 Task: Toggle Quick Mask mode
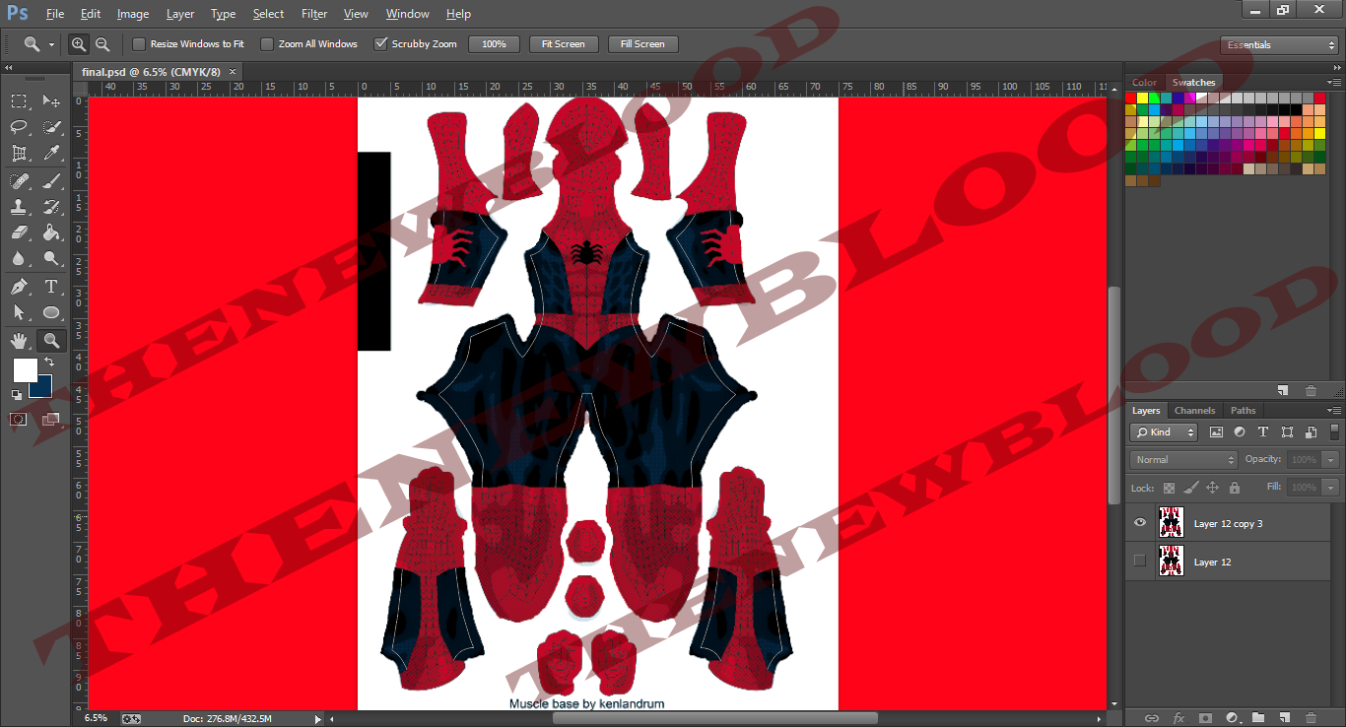pyautogui.click(x=19, y=420)
